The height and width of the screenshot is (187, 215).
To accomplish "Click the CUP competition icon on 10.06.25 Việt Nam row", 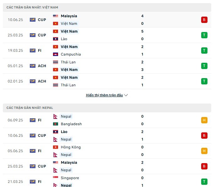I will click(33, 20).
